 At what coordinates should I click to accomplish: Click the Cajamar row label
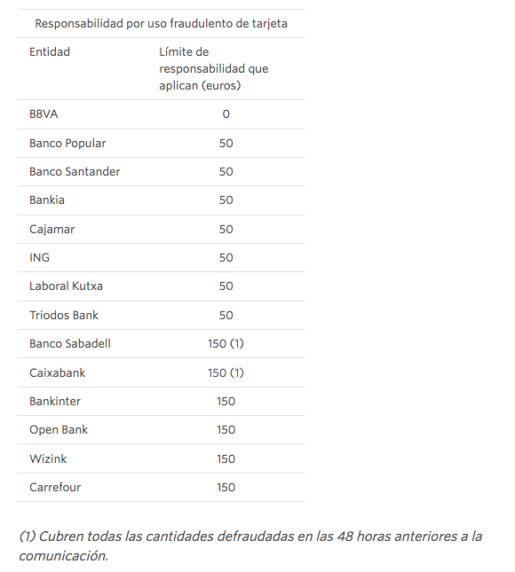(x=51, y=229)
